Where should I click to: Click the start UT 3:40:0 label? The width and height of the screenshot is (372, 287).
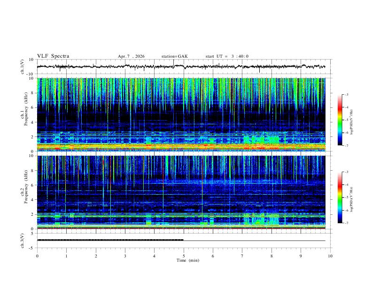(x=227, y=56)
